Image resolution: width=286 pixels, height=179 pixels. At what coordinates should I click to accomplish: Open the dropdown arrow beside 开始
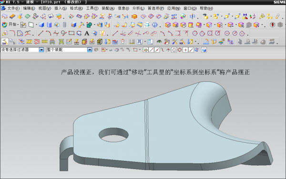[x=18, y=25]
